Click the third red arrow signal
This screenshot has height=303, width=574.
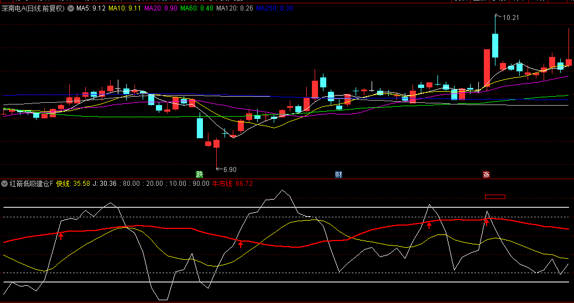(429, 225)
